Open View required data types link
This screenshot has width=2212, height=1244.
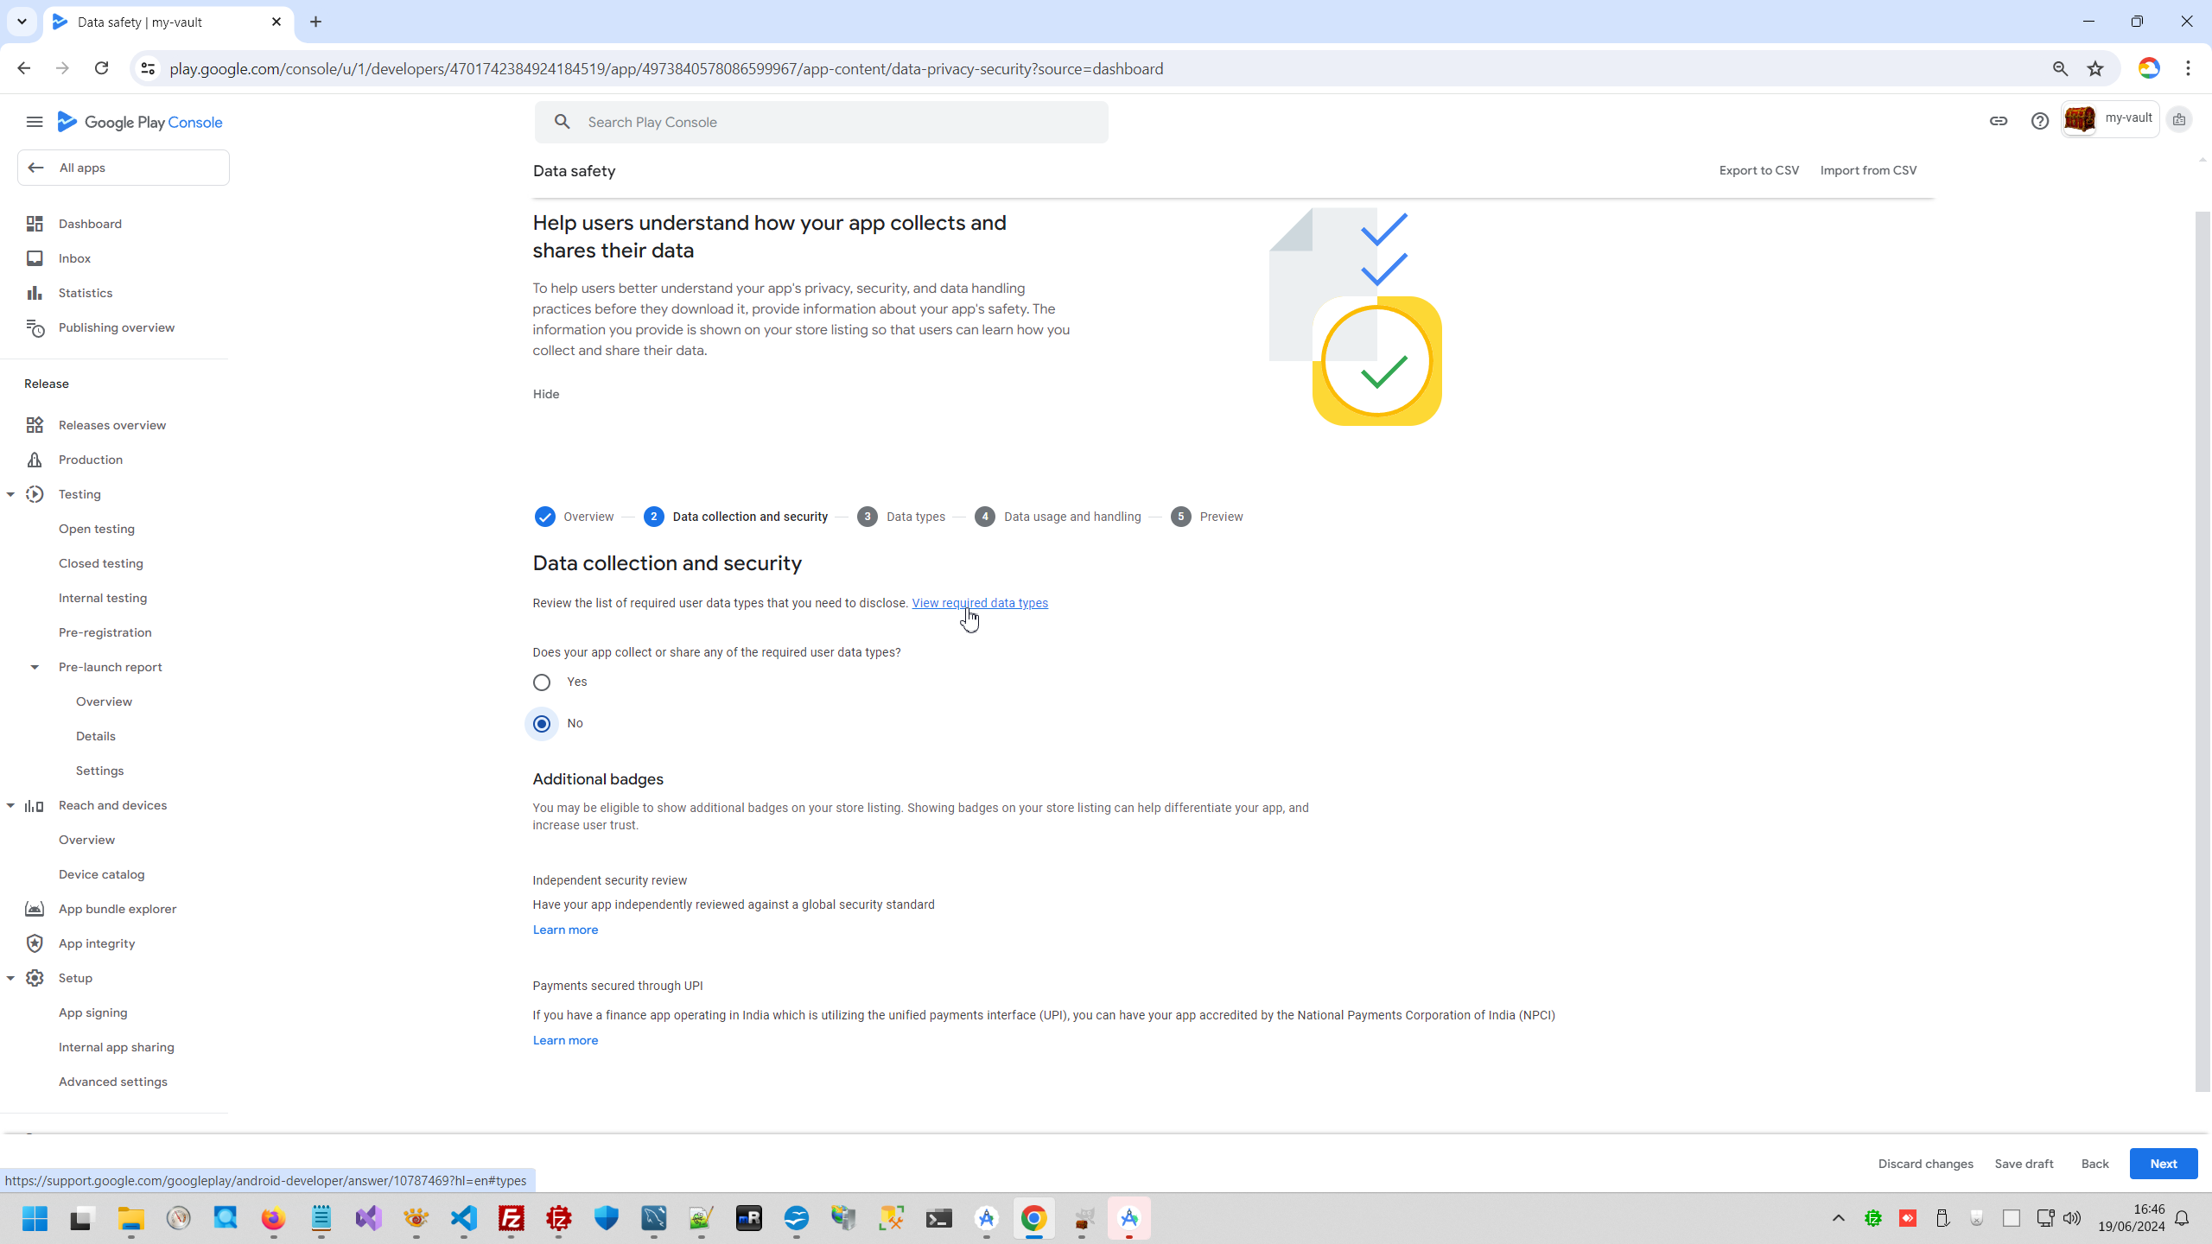pyautogui.click(x=980, y=603)
